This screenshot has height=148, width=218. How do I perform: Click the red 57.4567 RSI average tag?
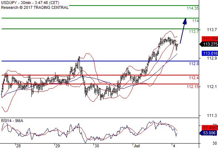(210, 128)
